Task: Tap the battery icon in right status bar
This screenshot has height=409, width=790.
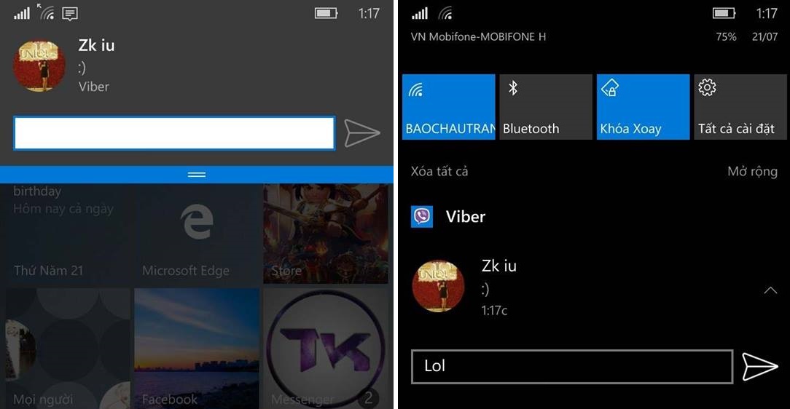Action: [724, 13]
